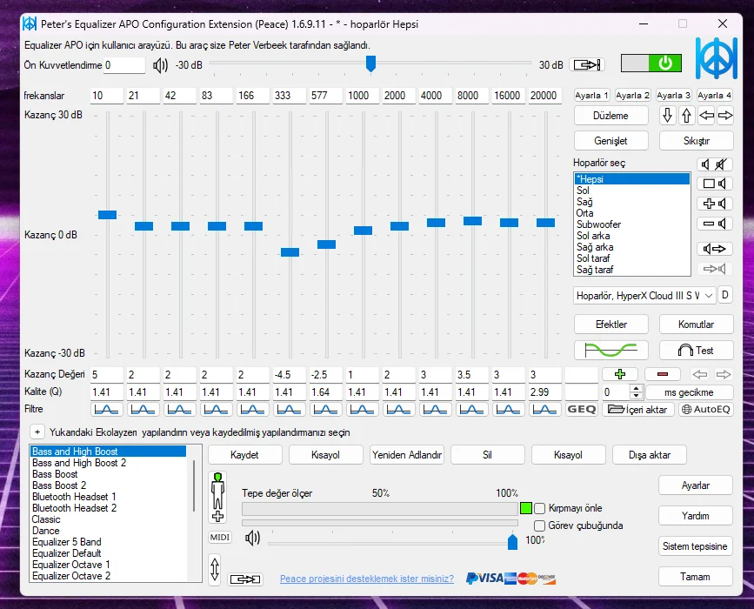Screen dimensions: 754x609
Task: Click the bottom compact view arrow icon
Action: (245, 579)
